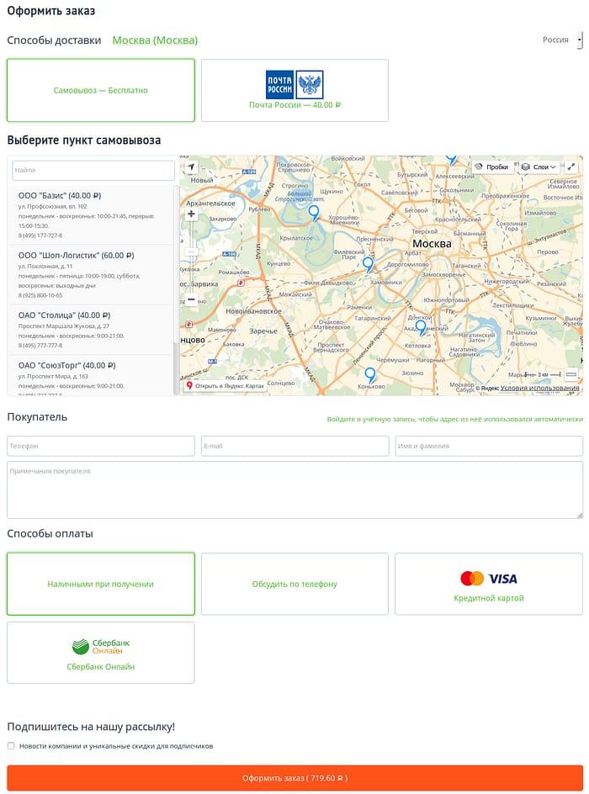589x794 pixels.
Task: Select the pickup marker near Хорошёво-Мнёвники
Action: tap(314, 212)
